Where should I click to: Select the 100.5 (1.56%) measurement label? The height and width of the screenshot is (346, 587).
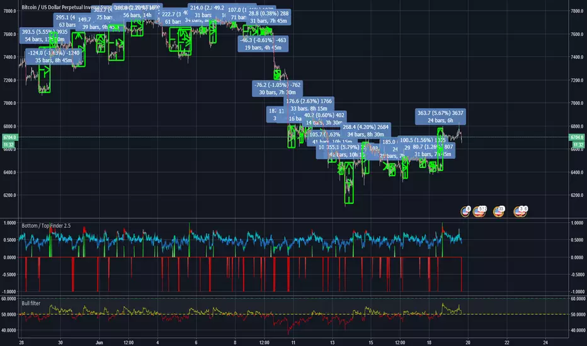click(422, 140)
